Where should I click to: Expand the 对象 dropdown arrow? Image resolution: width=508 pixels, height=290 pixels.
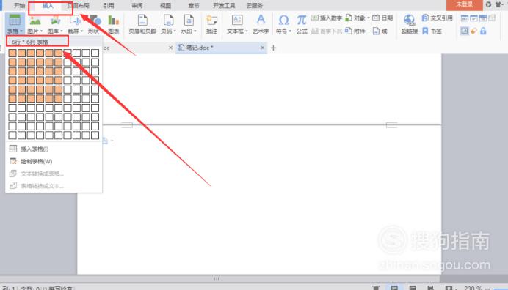[x=369, y=18]
